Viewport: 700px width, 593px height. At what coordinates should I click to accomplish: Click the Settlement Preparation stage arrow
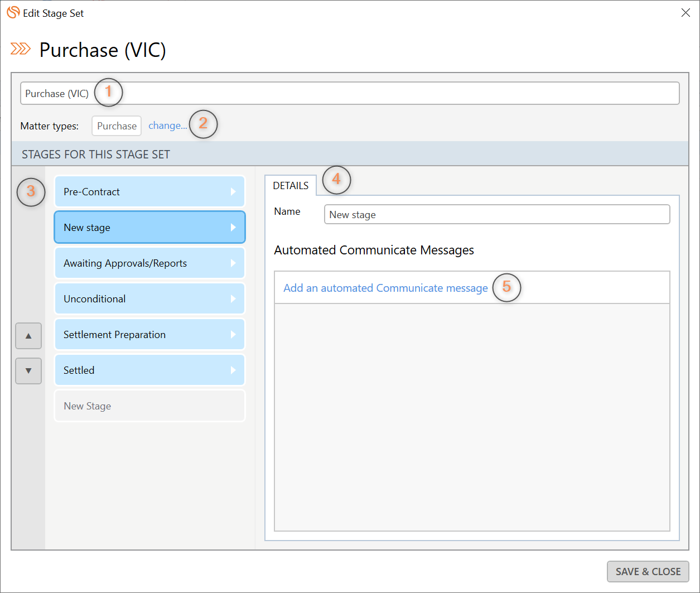click(x=233, y=335)
